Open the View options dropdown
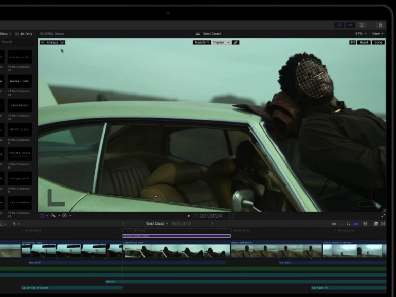Viewport: 396px width, 297px height. pos(377,34)
